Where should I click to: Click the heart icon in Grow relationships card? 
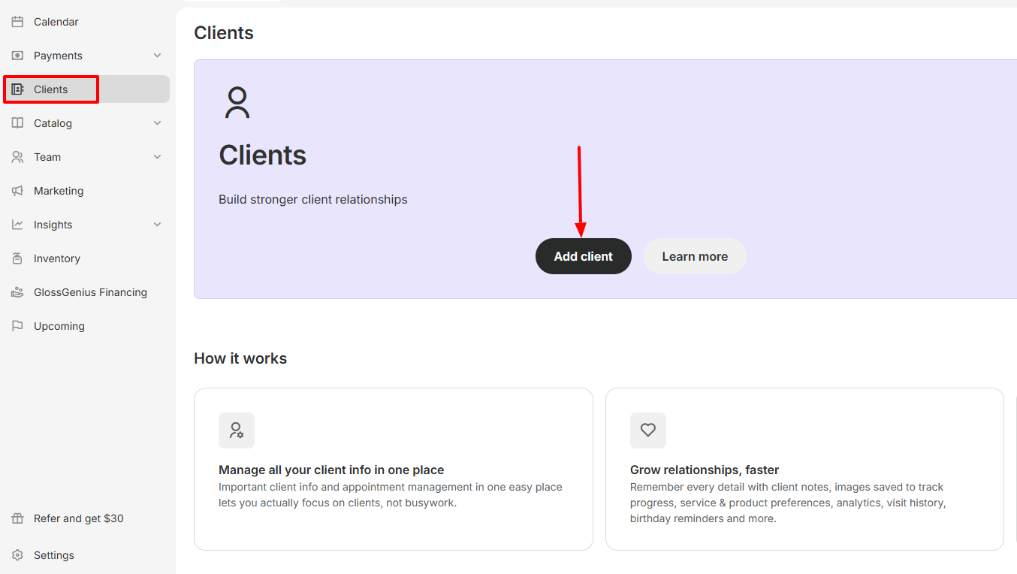[x=647, y=430]
